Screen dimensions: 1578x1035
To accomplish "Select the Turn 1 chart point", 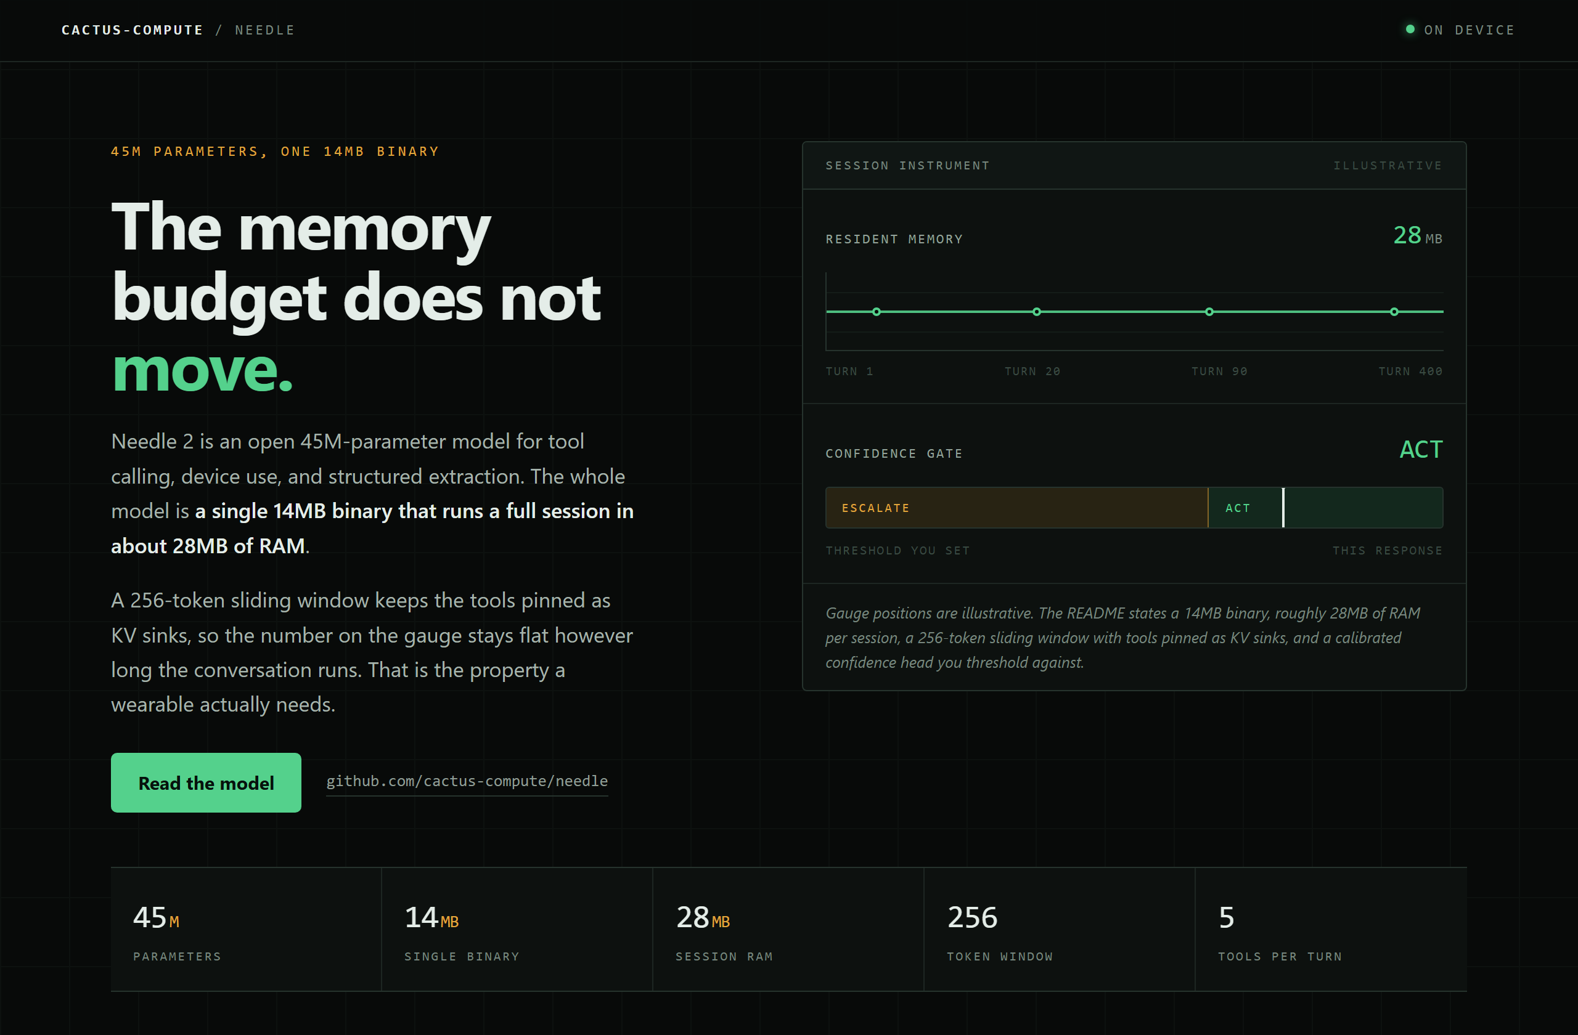I will 877,312.
